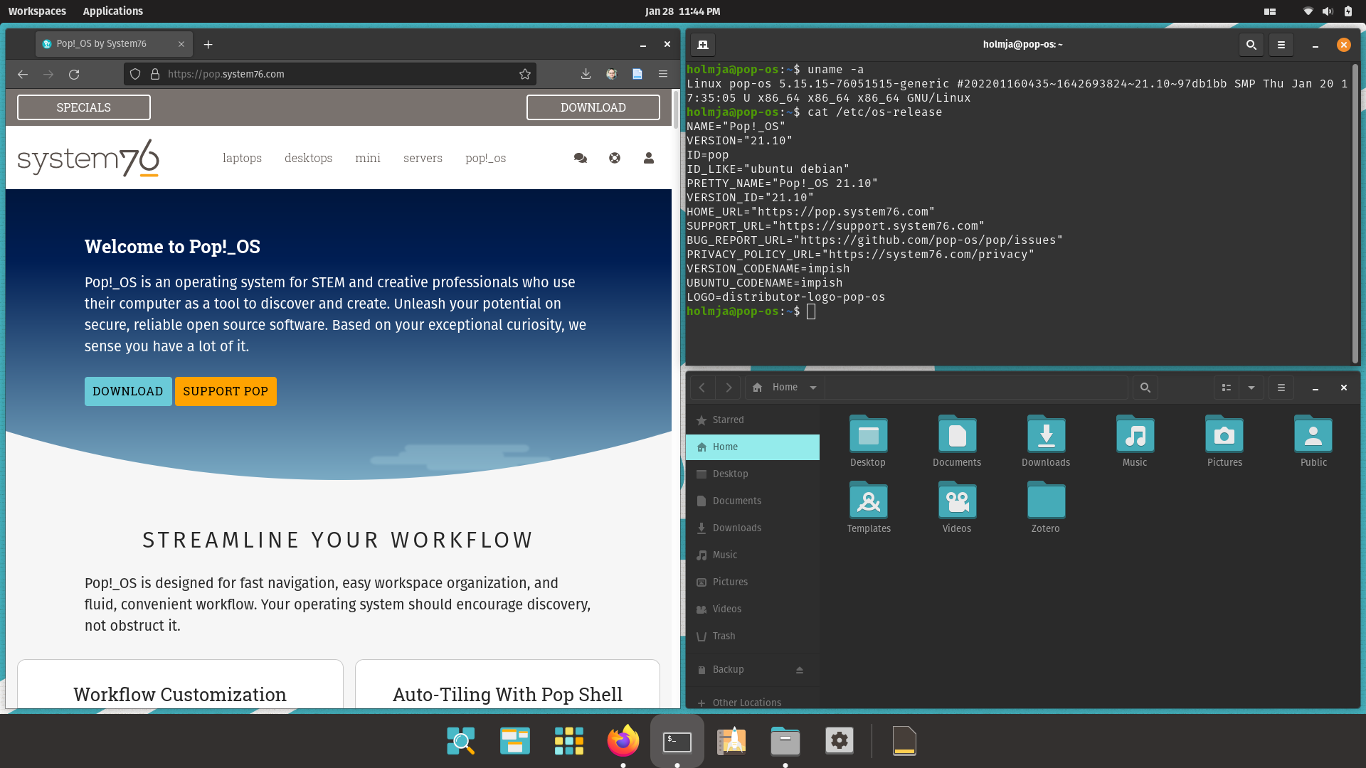Click the top DOWNLOAD banner button
Image resolution: width=1366 pixels, height=768 pixels.
tap(593, 107)
